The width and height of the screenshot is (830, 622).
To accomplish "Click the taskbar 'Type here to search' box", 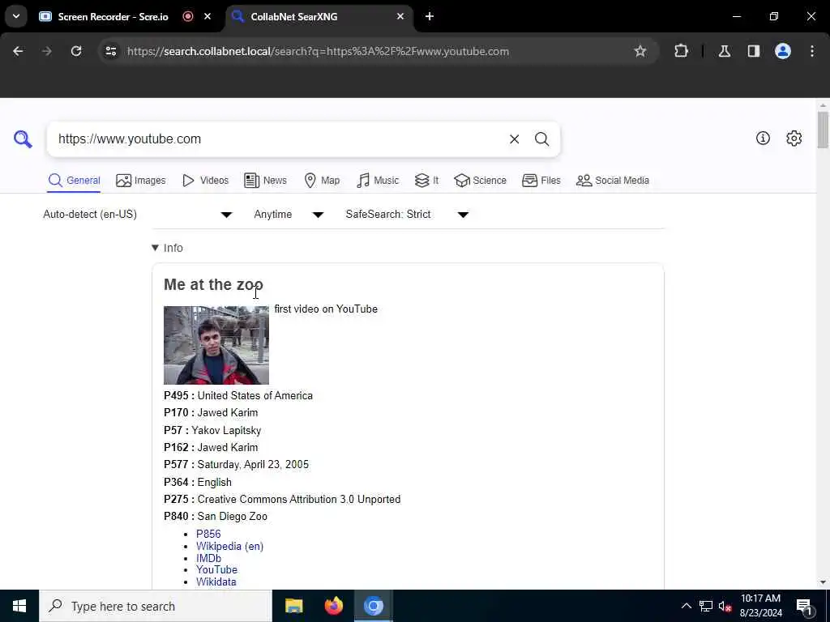I will point(156,606).
